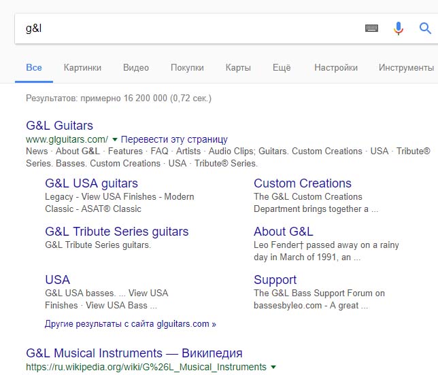The height and width of the screenshot is (375, 438).
Task: Open the G&L Guitars result title
Action: [59, 126]
